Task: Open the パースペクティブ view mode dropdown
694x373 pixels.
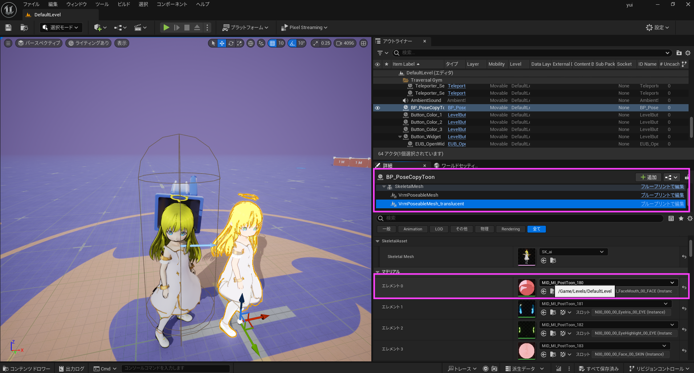Action: pos(39,43)
